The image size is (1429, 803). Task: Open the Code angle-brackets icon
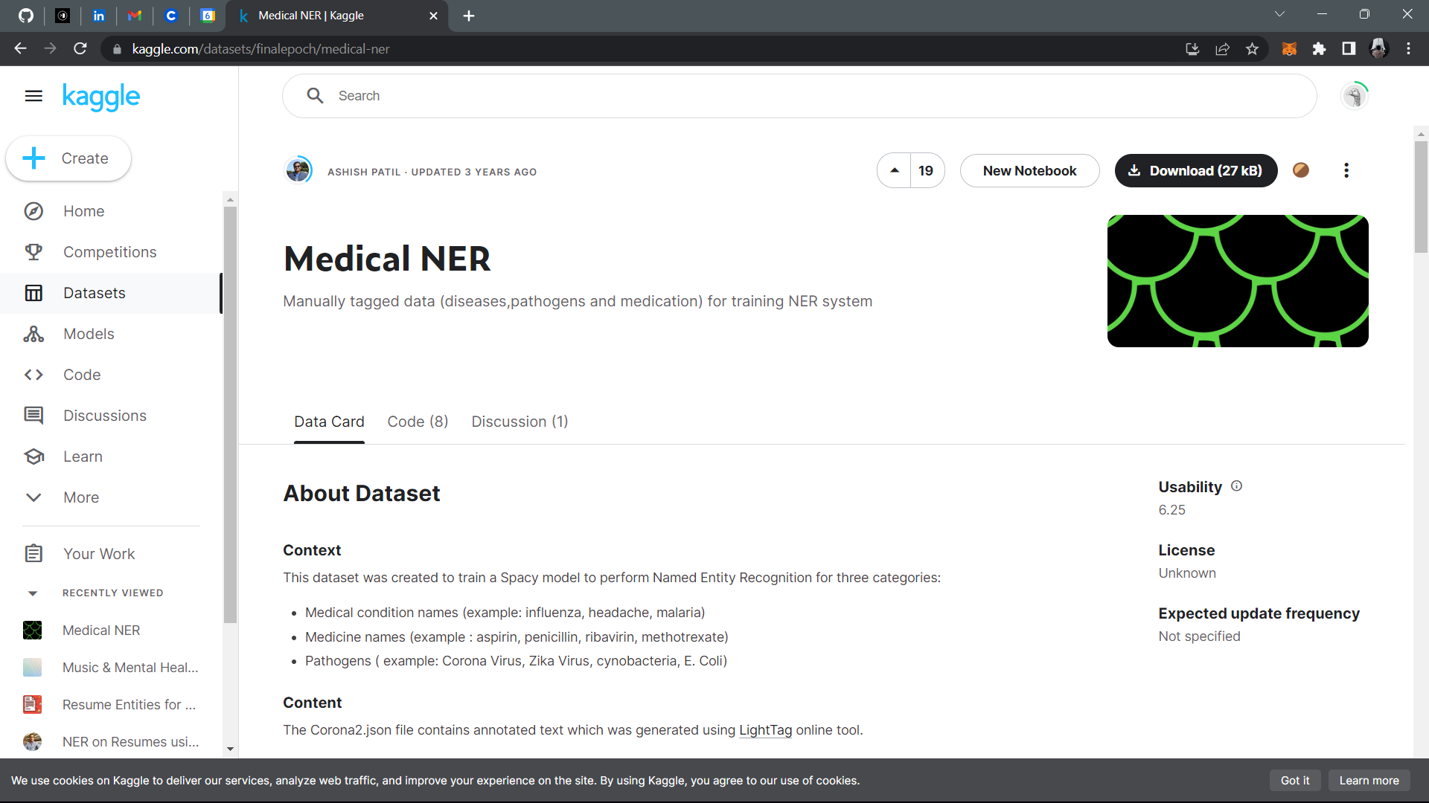[34, 375]
